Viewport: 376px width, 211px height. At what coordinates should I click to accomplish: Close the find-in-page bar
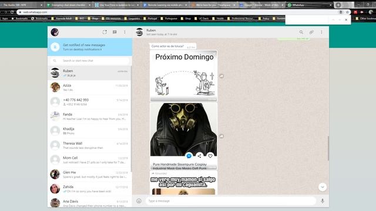pos(346,20)
